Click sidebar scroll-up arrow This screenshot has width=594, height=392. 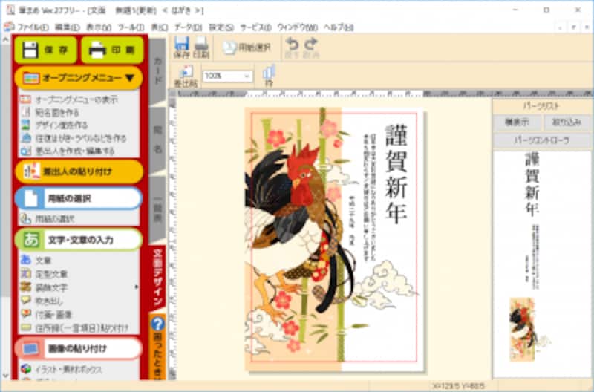(5, 39)
